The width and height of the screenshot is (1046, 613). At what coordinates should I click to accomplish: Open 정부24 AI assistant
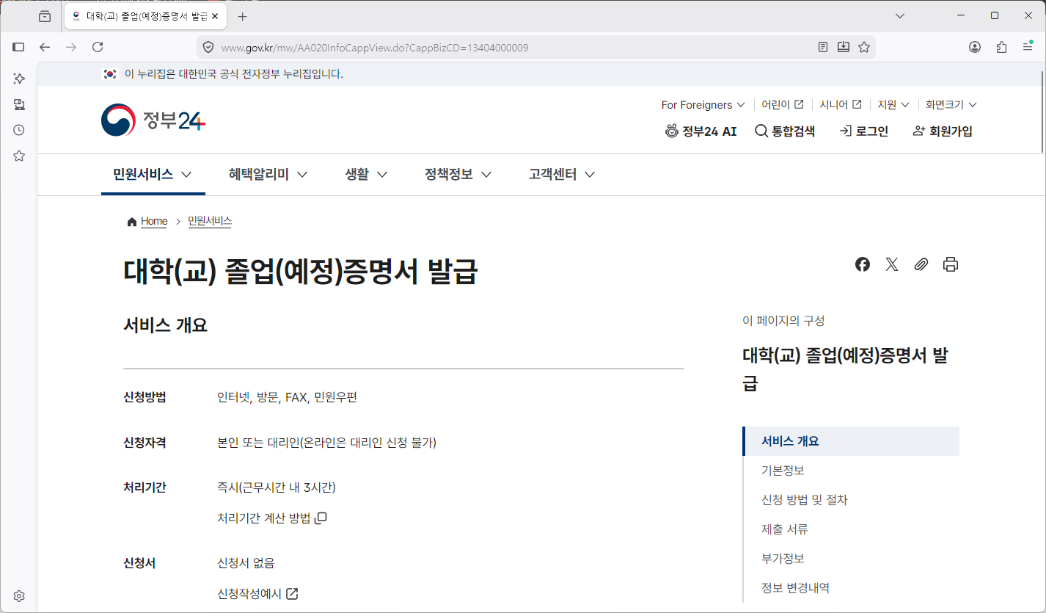[x=701, y=131]
